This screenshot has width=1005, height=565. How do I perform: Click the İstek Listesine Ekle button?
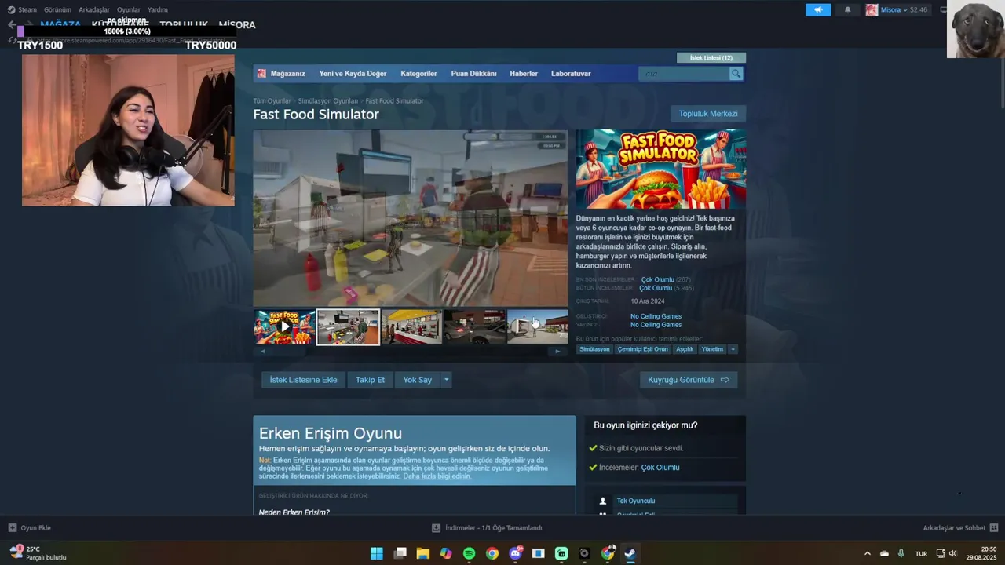tap(303, 380)
